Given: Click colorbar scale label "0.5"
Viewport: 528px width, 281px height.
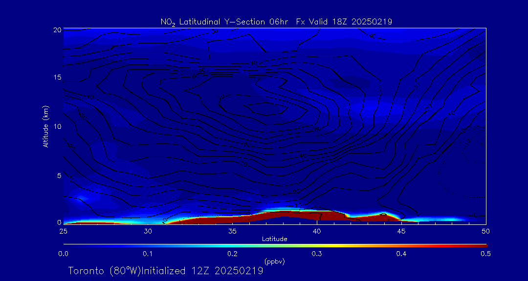Looking at the screenshot, I should click(485, 254).
